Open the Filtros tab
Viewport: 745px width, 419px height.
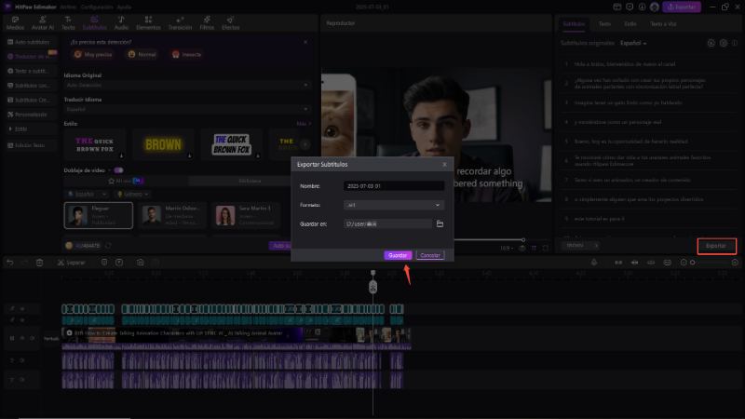[x=207, y=22]
